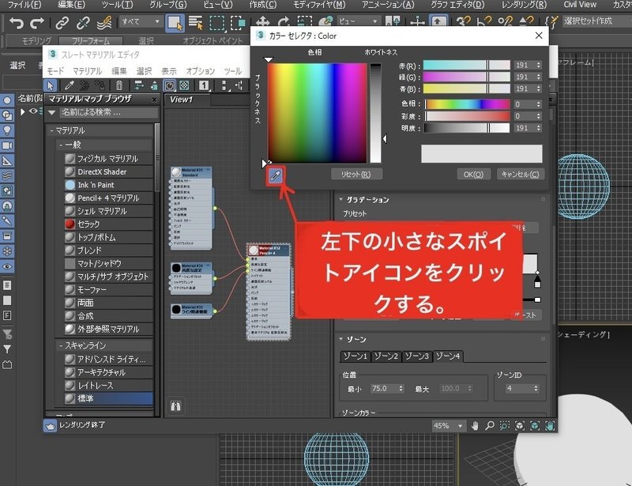This screenshot has height=486, width=632.
Task: Open the ファイル(F) menu
Action: click(x=24, y=5)
